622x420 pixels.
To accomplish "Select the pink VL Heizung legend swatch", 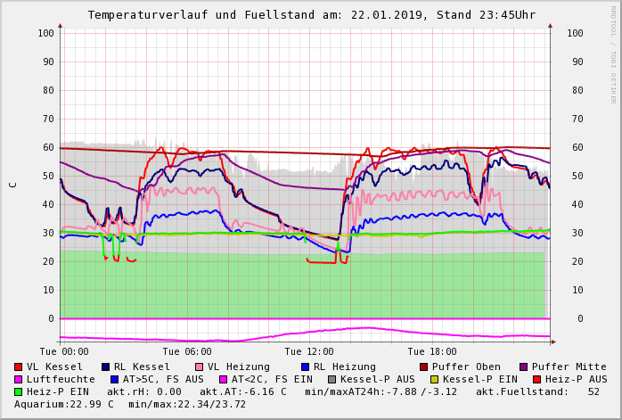I will point(200,366).
